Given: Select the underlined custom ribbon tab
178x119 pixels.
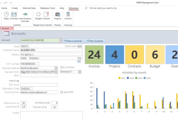Looking at the screenshot, I should coord(74,8).
